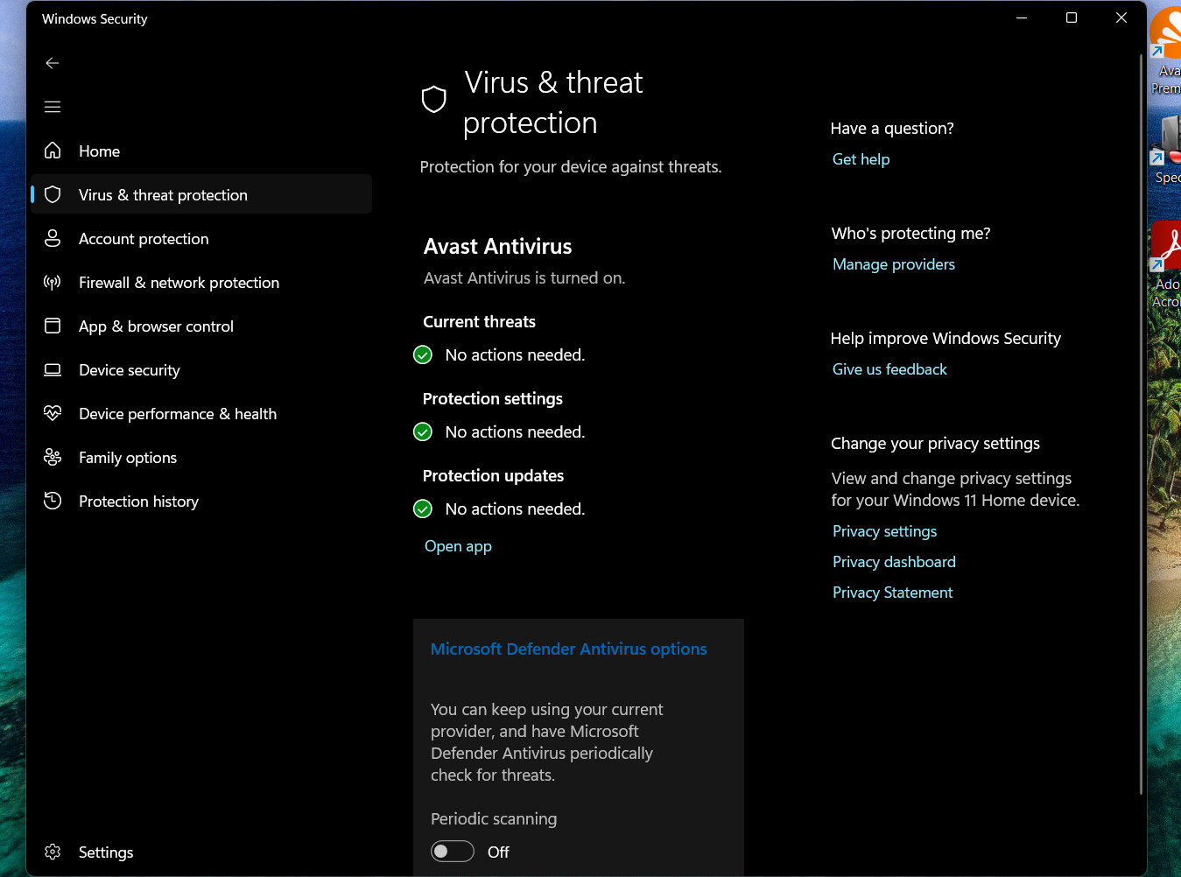
Task: Click the Protection settings heading
Action: tap(492, 399)
